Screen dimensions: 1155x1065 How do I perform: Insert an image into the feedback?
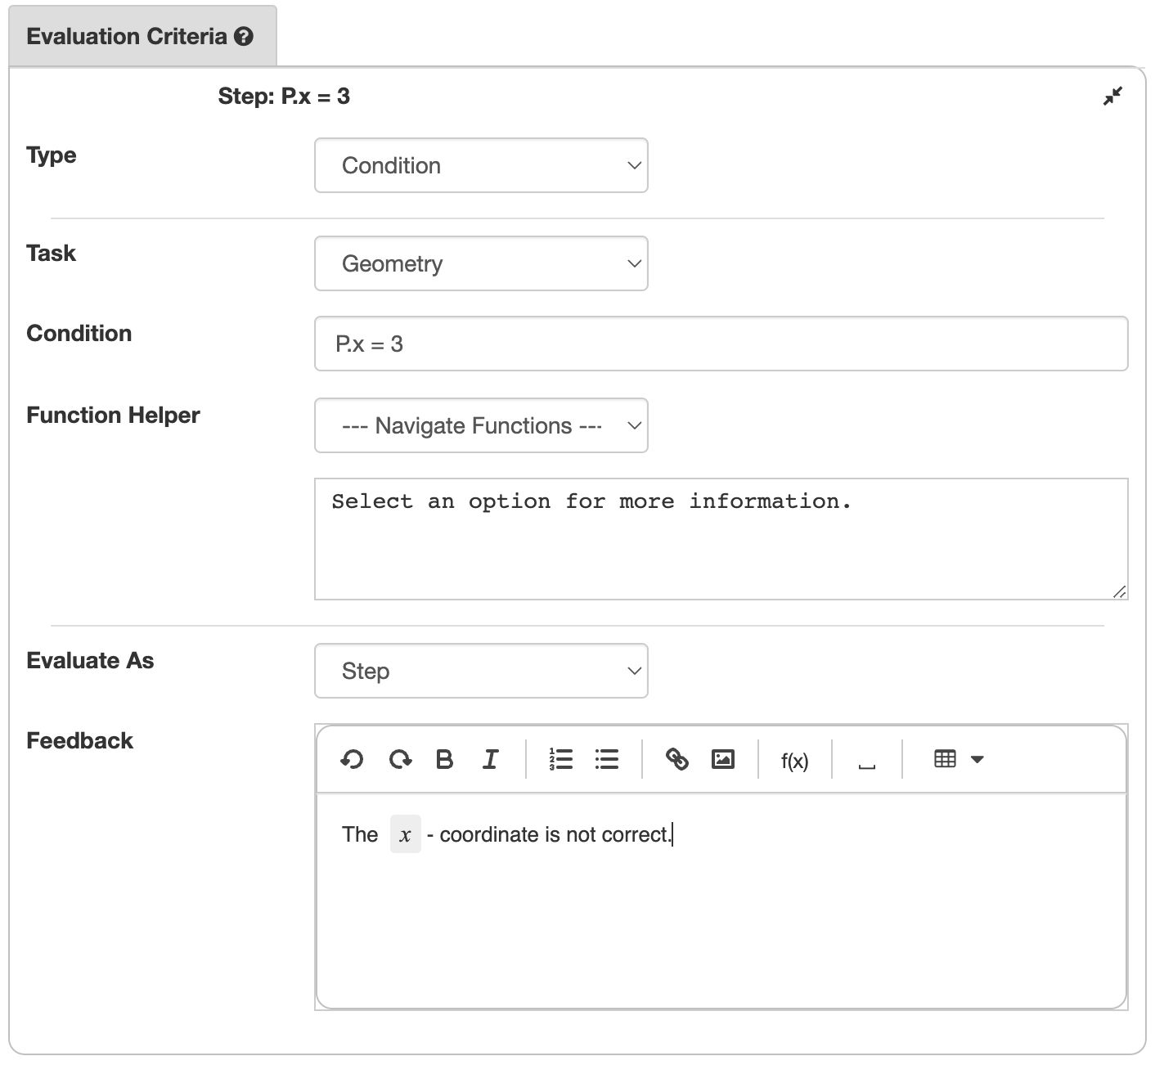point(723,759)
